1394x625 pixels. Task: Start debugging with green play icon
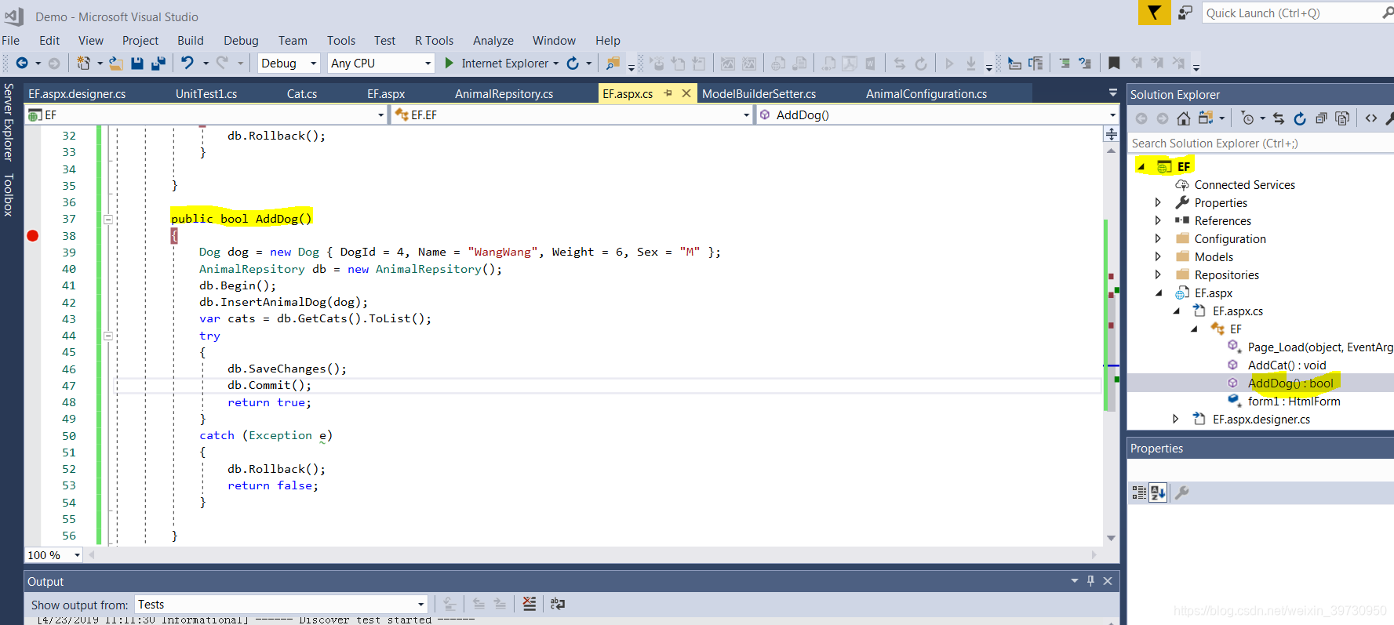pos(449,63)
